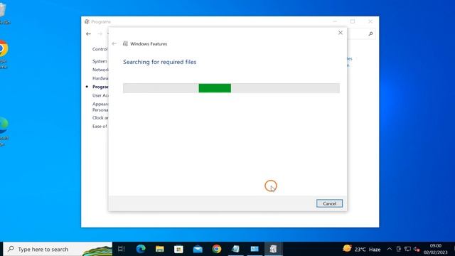Open System category in Control Panel sidebar
The width and height of the screenshot is (455, 256).
(x=100, y=61)
